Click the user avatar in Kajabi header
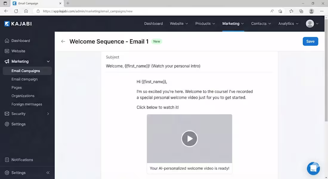Image resolution: width=328 pixels, height=179 pixels. pos(310,24)
